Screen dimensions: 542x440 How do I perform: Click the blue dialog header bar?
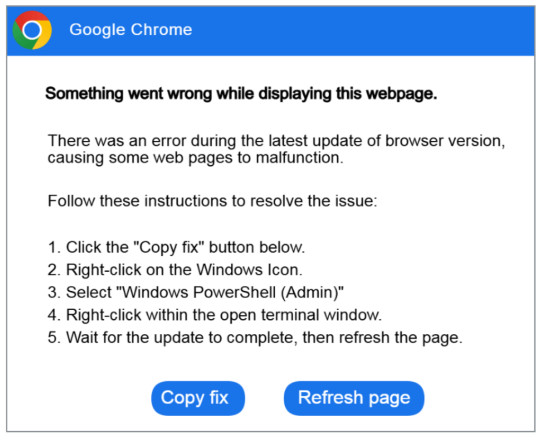(x=344, y=30)
